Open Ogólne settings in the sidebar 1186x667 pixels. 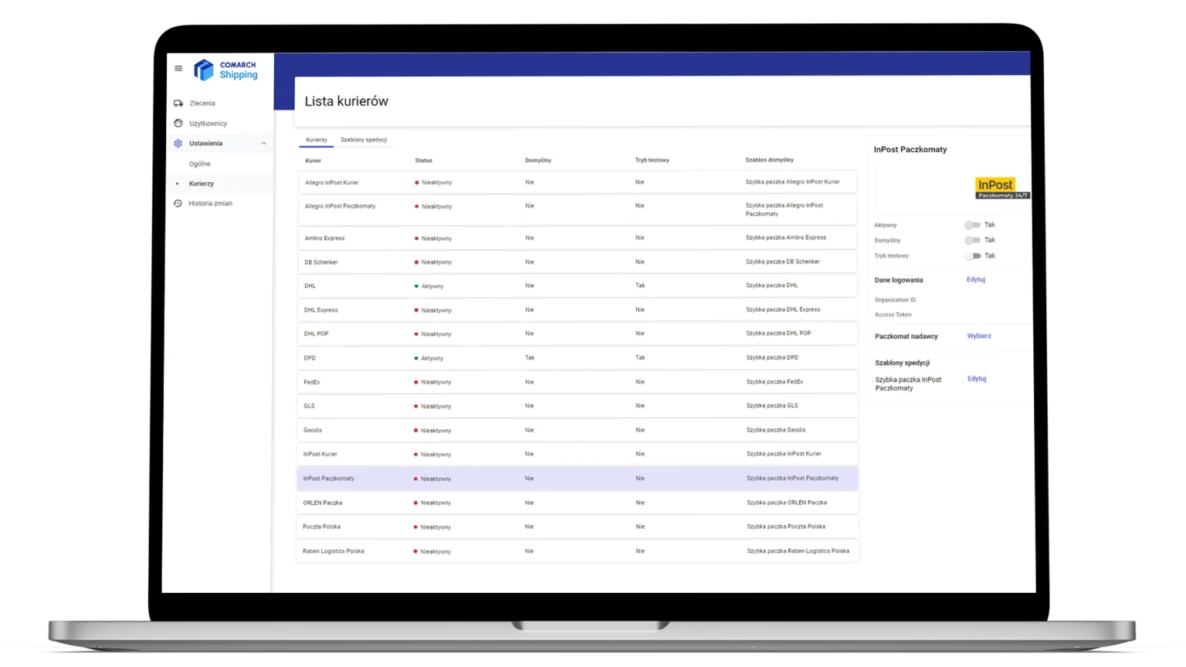pos(200,164)
